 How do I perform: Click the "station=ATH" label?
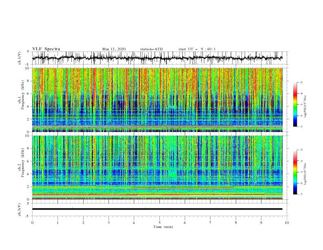point(151,49)
